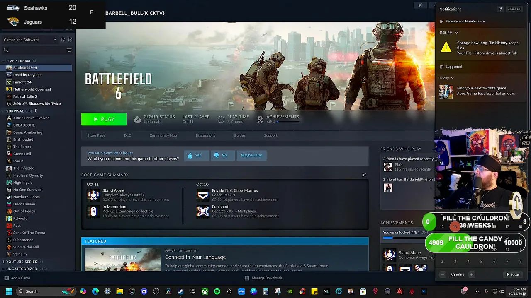Open NVIDIA app from the taskbar
531x298 pixels.
290,291
